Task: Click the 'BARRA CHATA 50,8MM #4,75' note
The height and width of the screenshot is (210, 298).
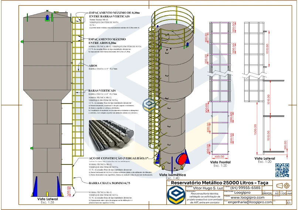Action: 108,183
